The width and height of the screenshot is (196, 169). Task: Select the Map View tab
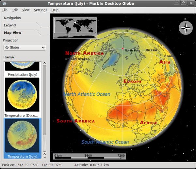point(12,33)
